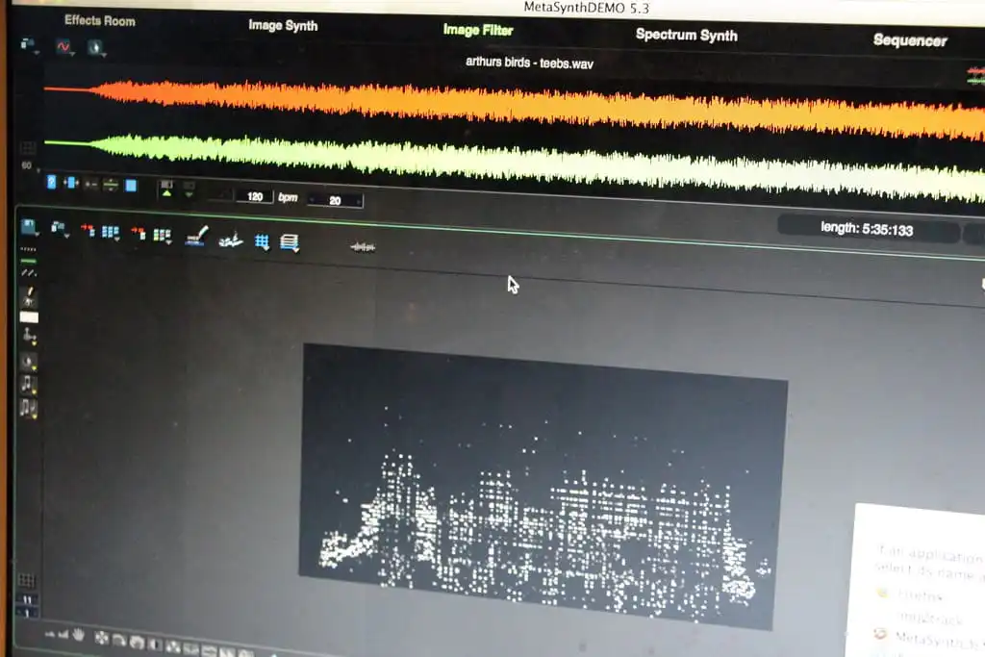Viewport: 985px width, 657px height.
Task: Click the green up-triangle button
Action: point(166,189)
